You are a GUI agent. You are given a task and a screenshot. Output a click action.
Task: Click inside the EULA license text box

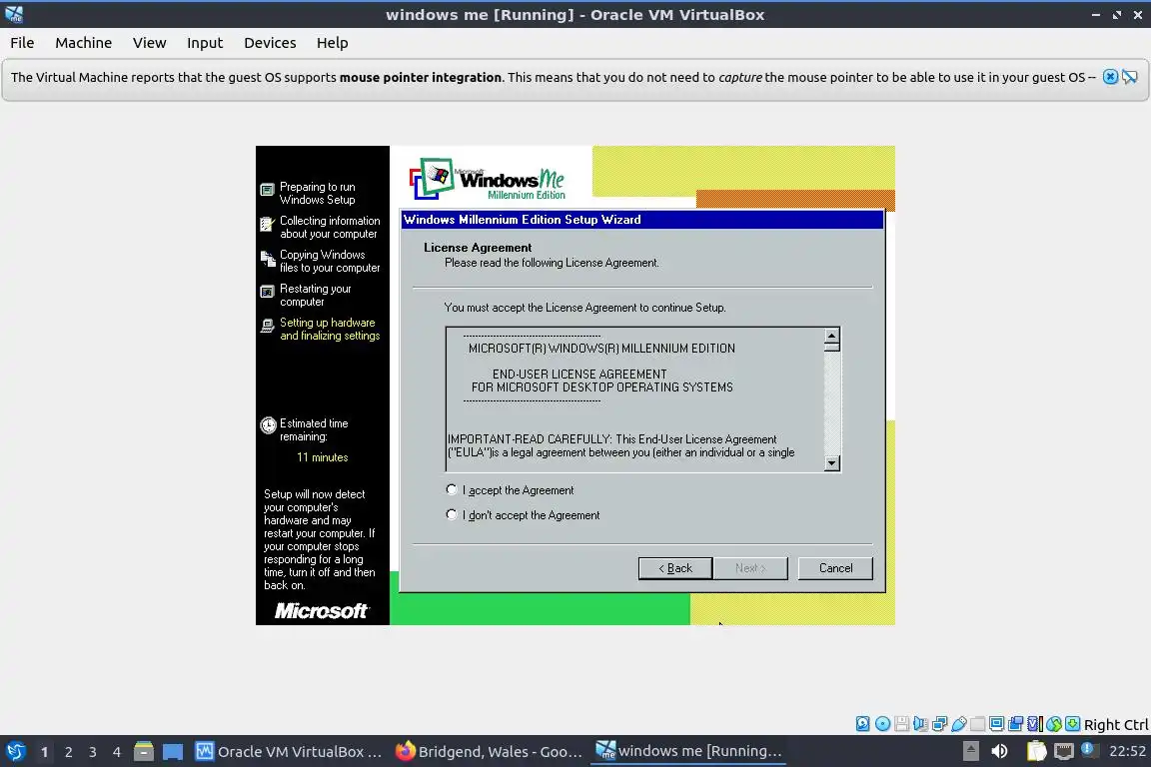635,399
